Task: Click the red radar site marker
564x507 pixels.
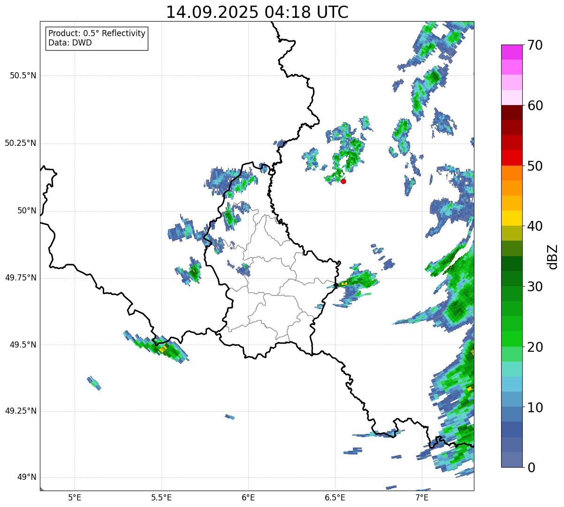Action: point(343,181)
